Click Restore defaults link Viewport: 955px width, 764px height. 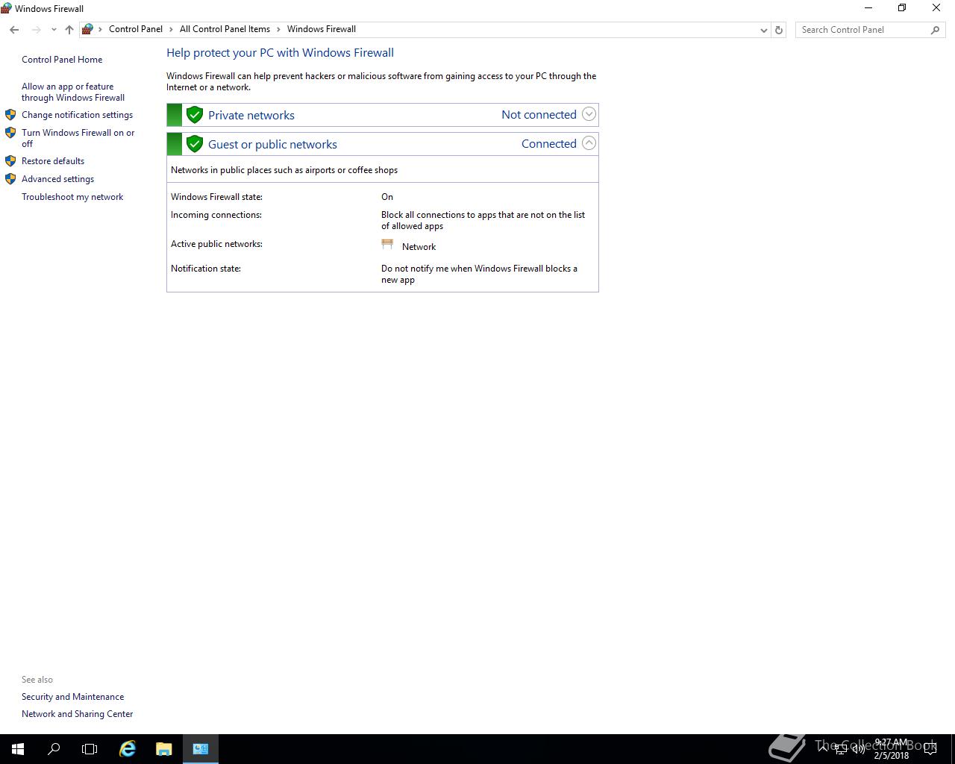click(53, 161)
